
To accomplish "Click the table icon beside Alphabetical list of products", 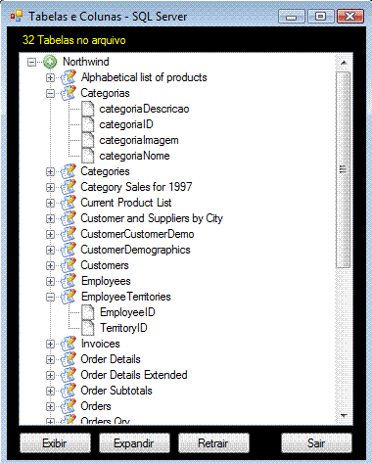I will point(69,77).
